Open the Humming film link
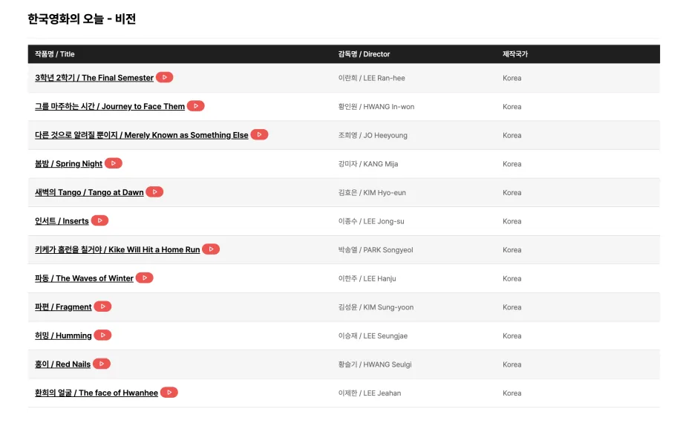Image resolution: width=683 pixels, height=426 pixels. (x=63, y=336)
